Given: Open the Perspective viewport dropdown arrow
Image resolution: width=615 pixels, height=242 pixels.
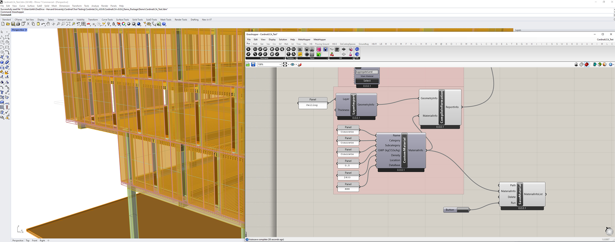Looking at the screenshot, I should [26, 30].
